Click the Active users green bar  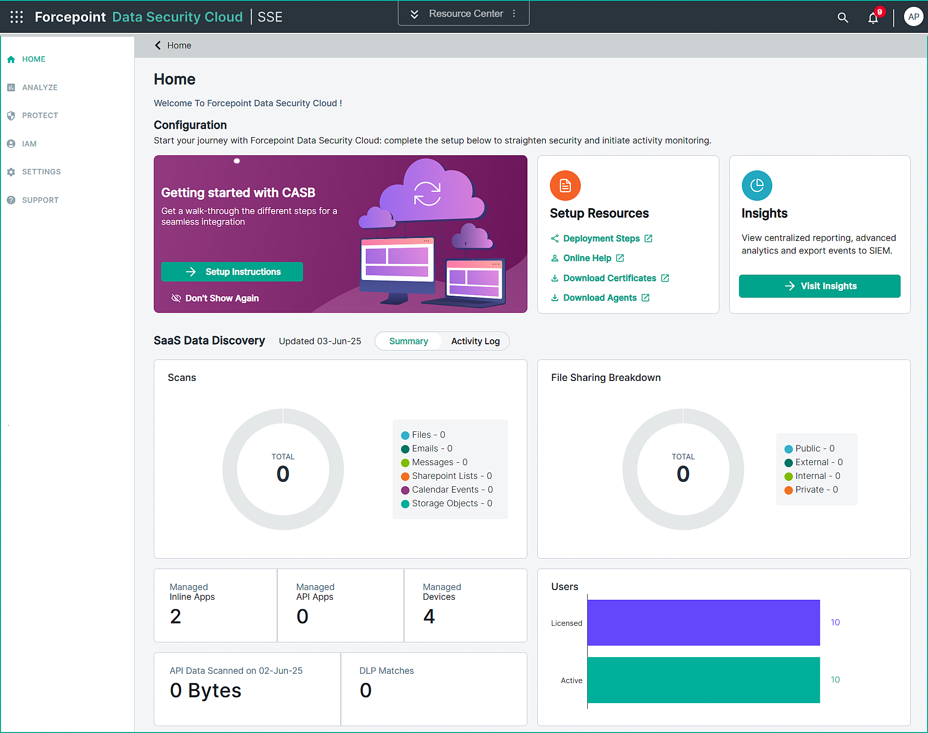[x=703, y=680]
